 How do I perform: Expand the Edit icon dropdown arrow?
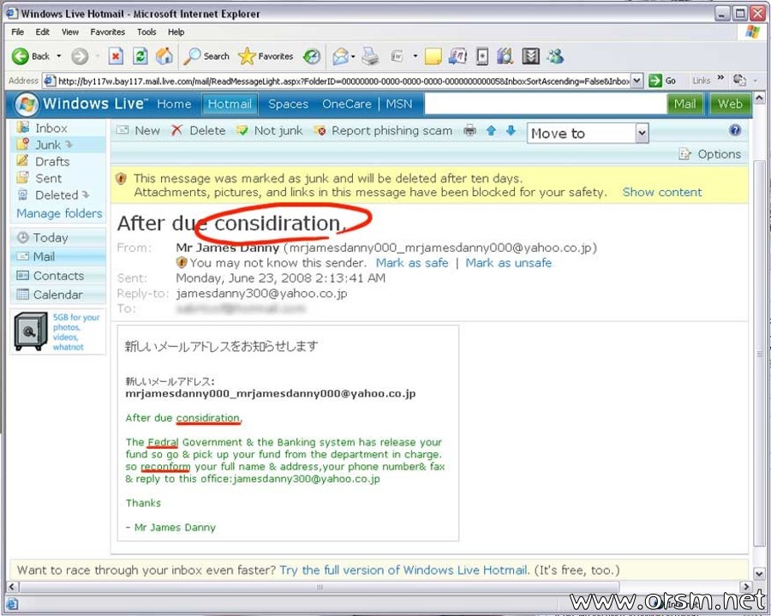(415, 57)
